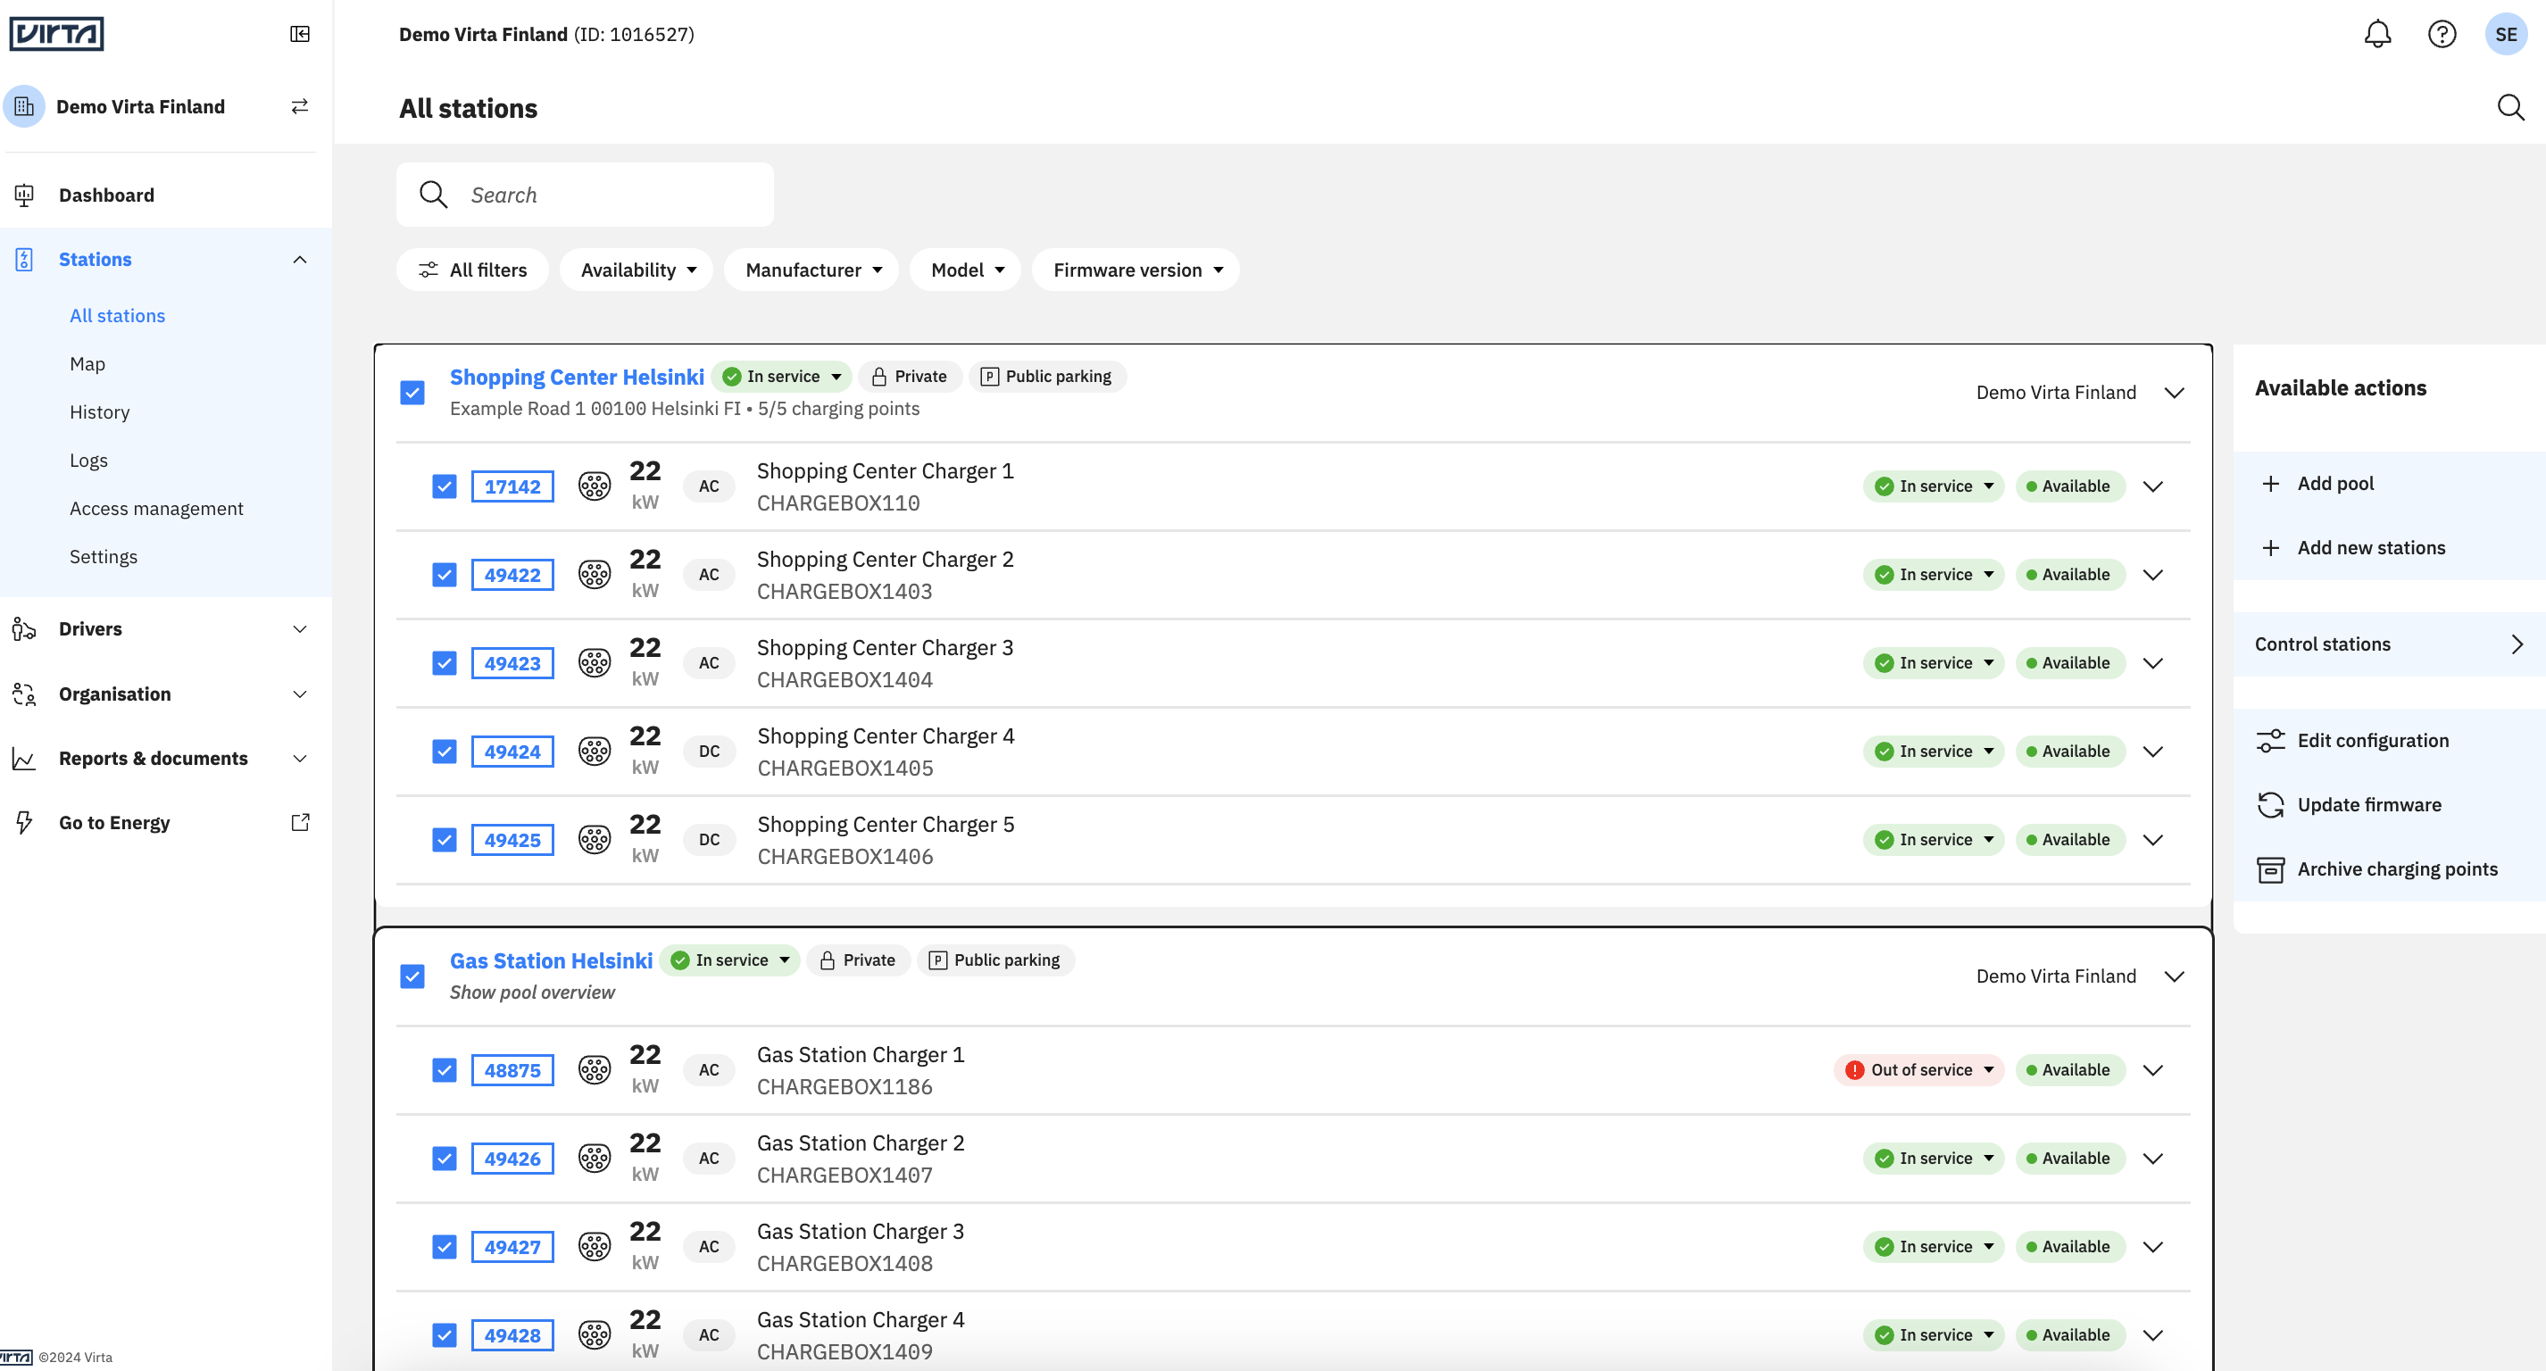
Task: Collapse the Shopping Center Helsinki pool chevron
Action: 2174,393
